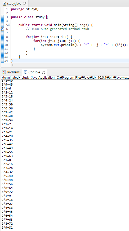Click console output line '9*2=18'
The width and height of the screenshot is (129, 231).
tap(7, 200)
